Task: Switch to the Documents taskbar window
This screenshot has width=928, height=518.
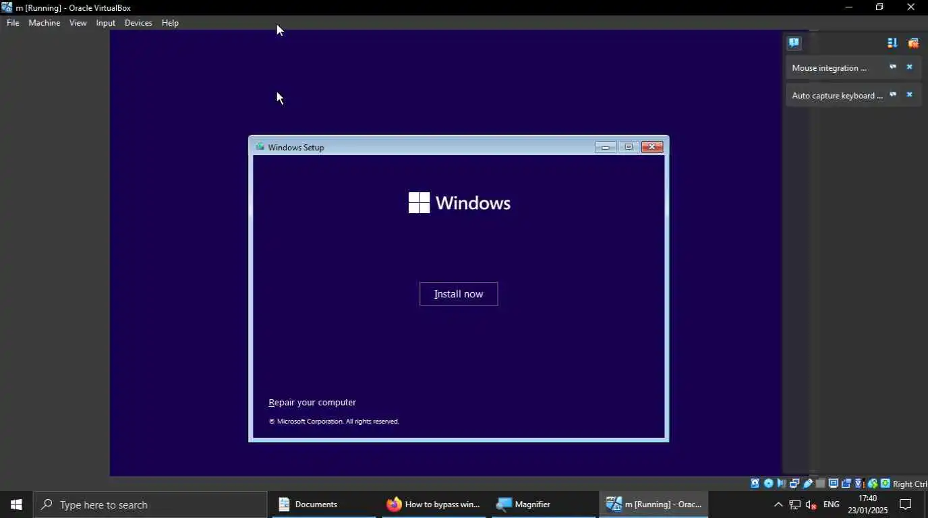Action: tap(324, 505)
